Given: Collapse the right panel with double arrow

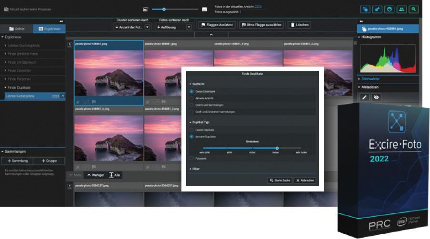Looking at the screenshot, I should 361,21.
